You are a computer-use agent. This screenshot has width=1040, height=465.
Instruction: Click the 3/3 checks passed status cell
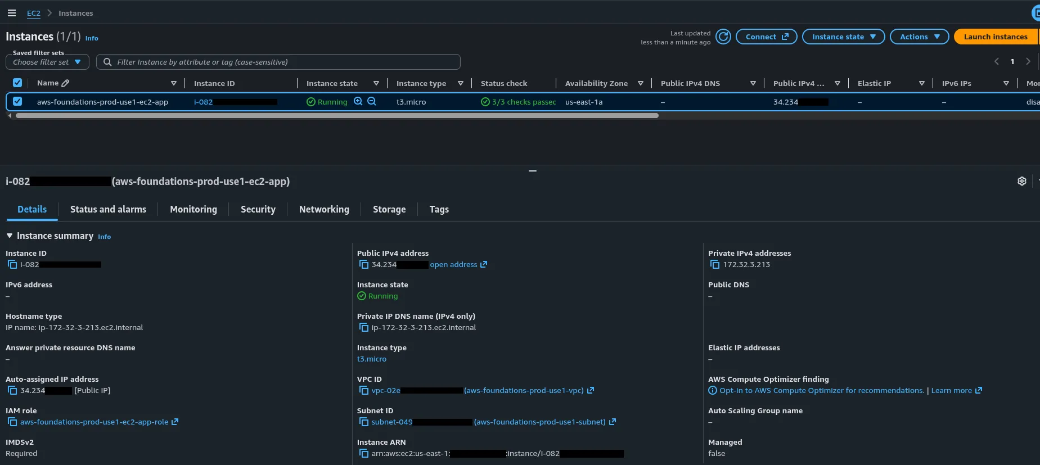pos(518,102)
